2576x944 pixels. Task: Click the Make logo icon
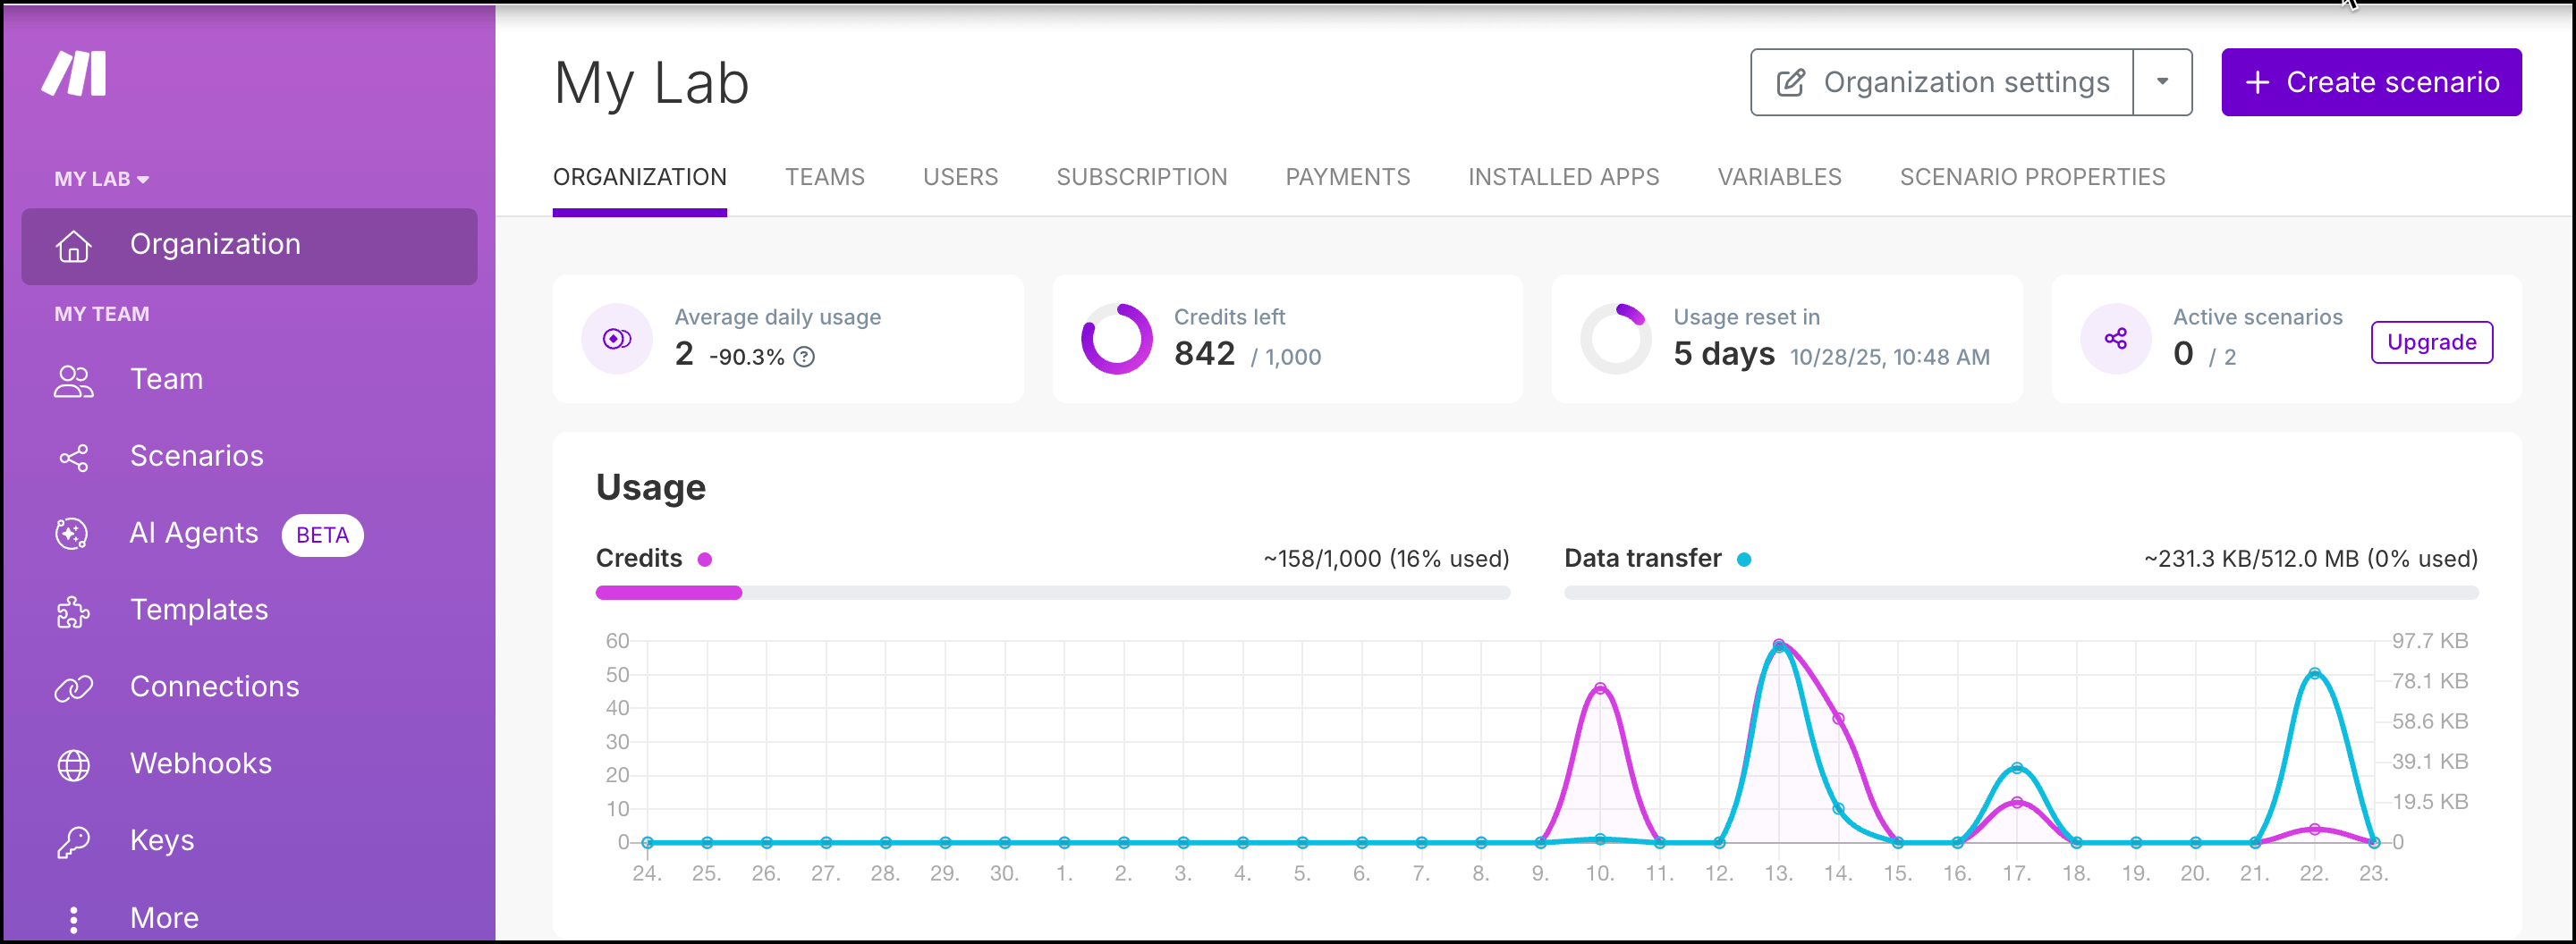click(74, 74)
